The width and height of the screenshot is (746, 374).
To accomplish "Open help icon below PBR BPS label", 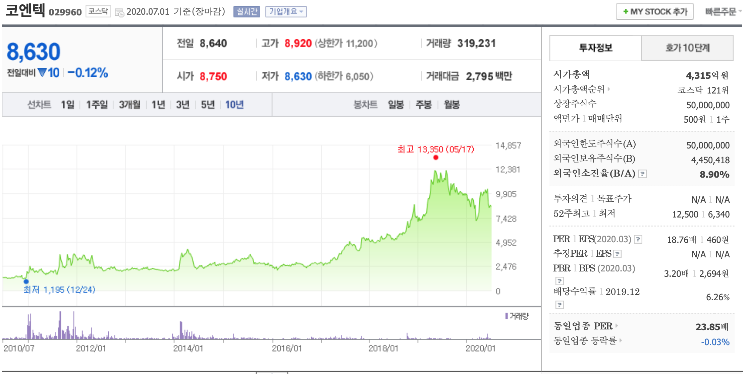I will [x=559, y=281].
